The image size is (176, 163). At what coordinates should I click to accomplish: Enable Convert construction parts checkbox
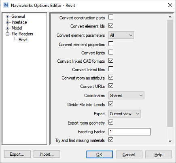tap(111, 17)
